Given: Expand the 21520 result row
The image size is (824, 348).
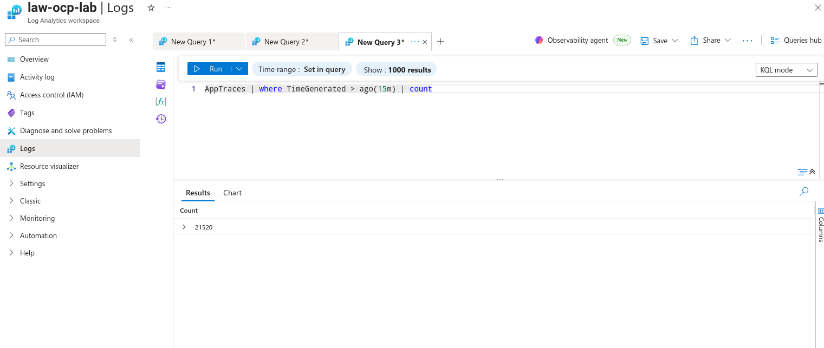Looking at the screenshot, I should pos(184,227).
